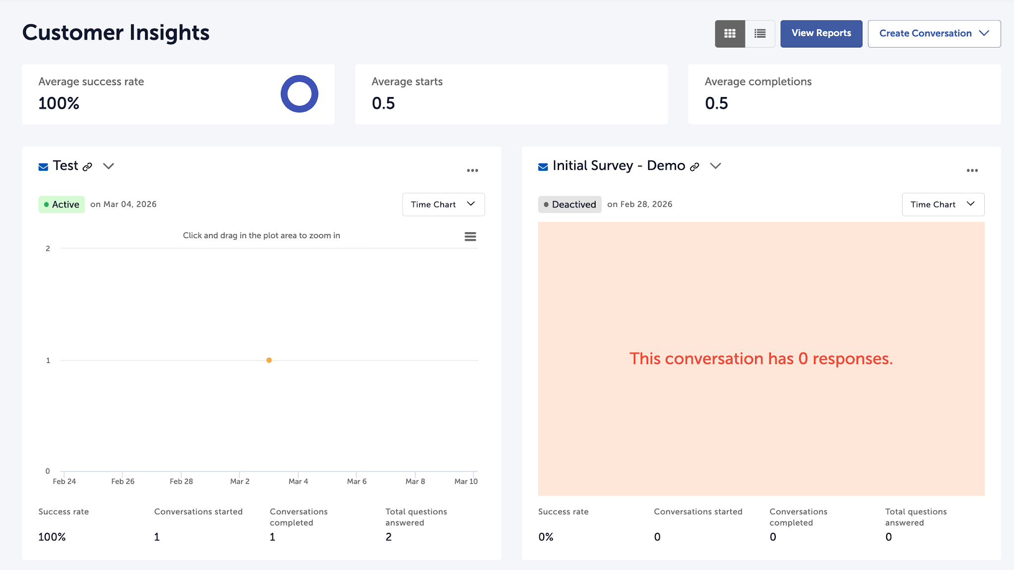Click the View Reports button

(x=821, y=34)
